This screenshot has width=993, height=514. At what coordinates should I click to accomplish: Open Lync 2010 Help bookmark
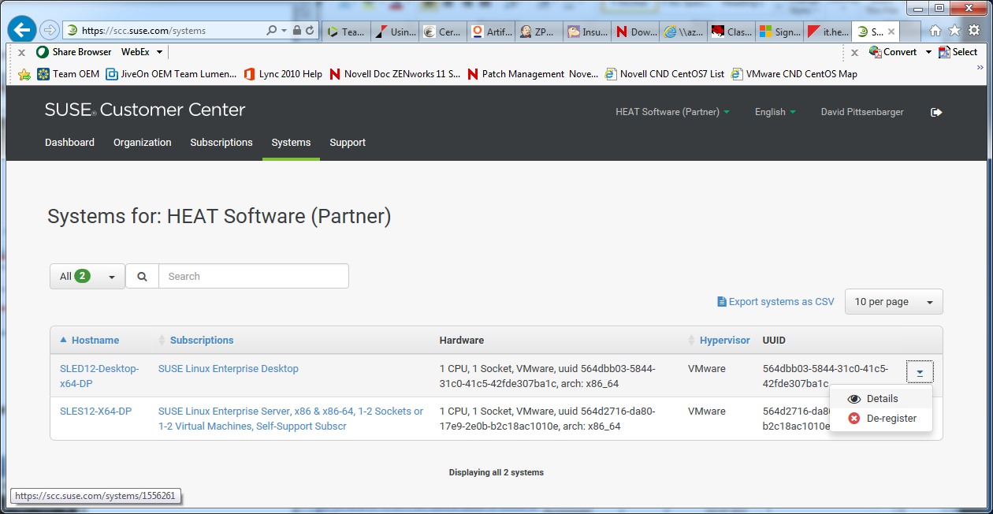point(283,74)
